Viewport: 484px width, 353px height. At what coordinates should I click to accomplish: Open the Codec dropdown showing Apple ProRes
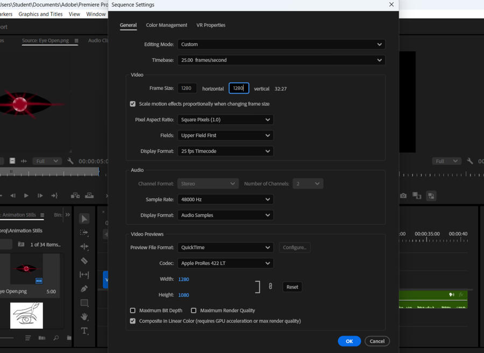click(225, 263)
